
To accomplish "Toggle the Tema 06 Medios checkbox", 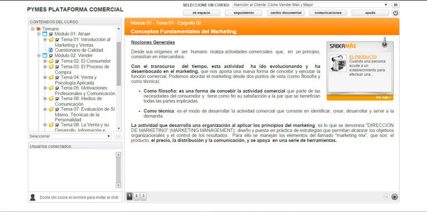I will pyautogui.click(x=57, y=99).
